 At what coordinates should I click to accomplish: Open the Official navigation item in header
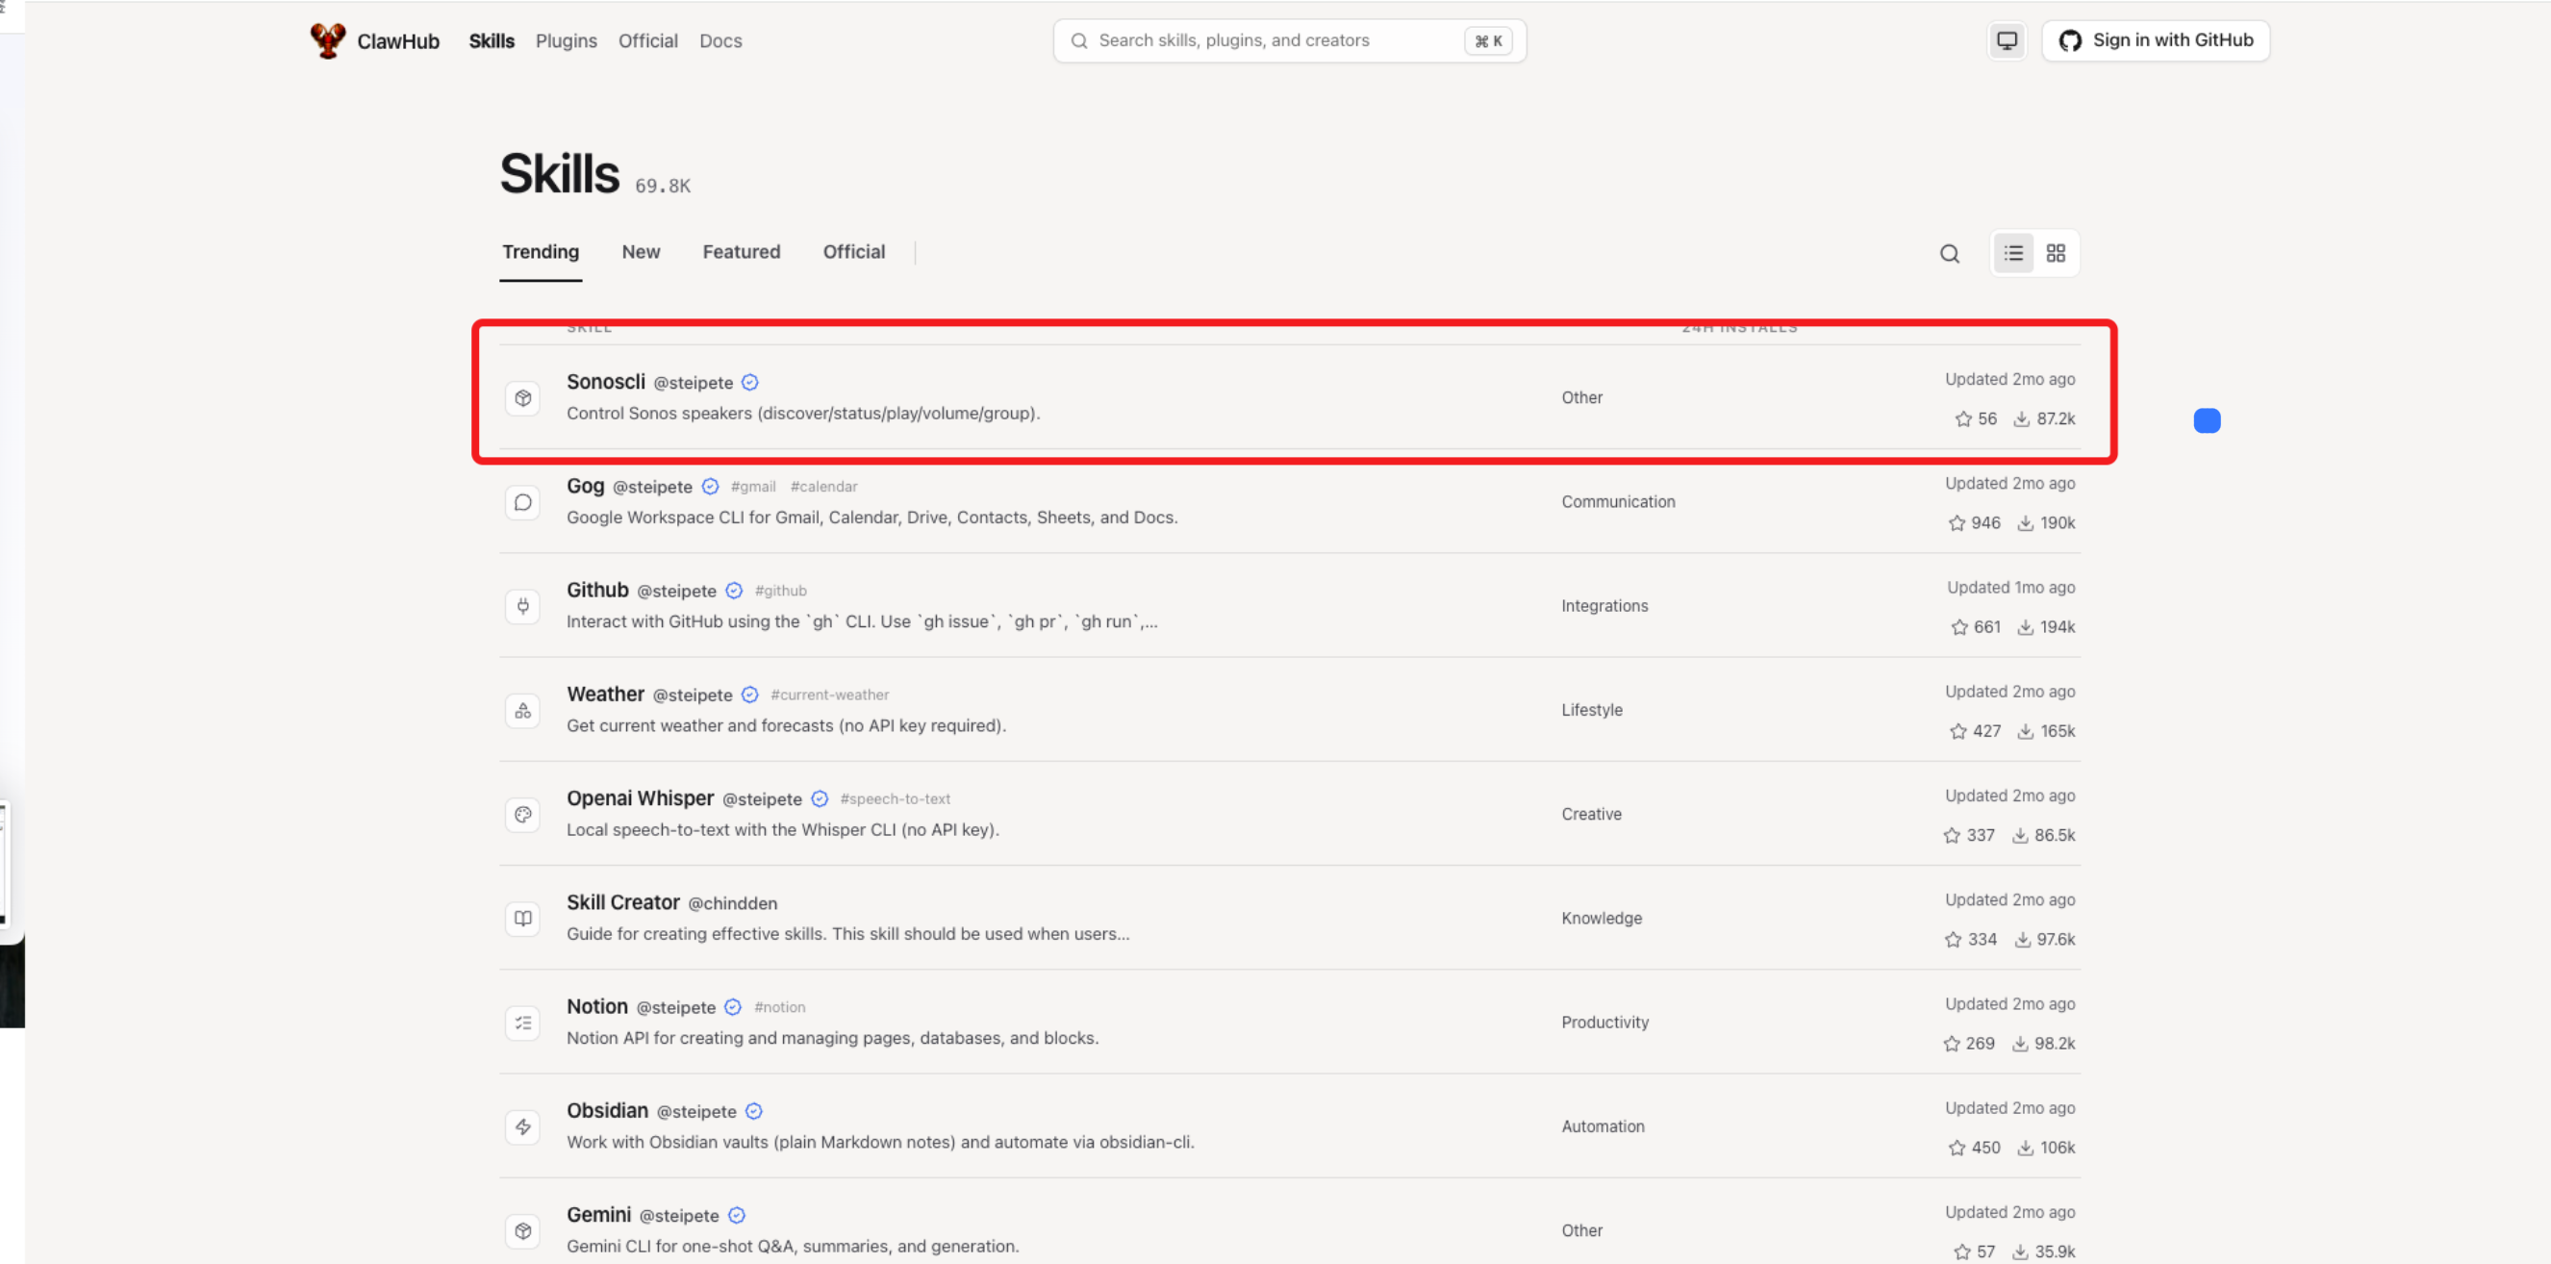point(647,40)
